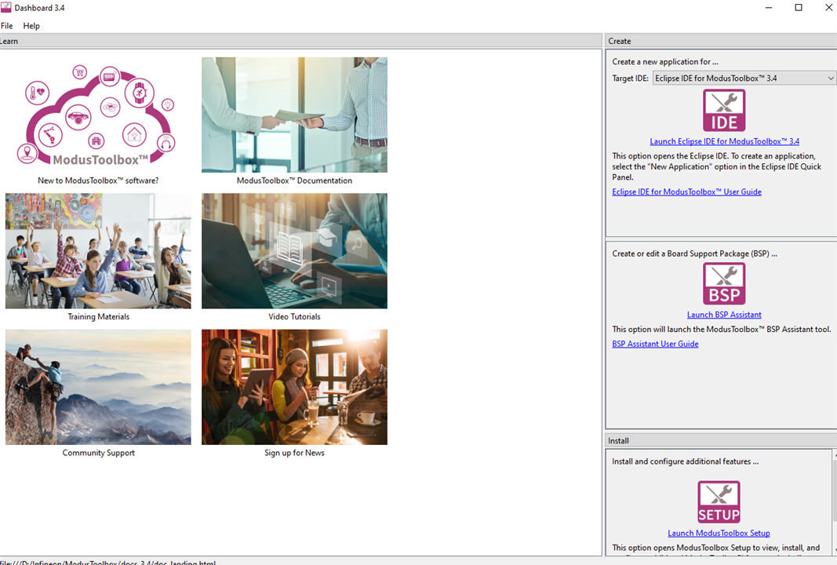Click the Install panel vertical scrollbar
The image size is (837, 565).
click(x=835, y=502)
